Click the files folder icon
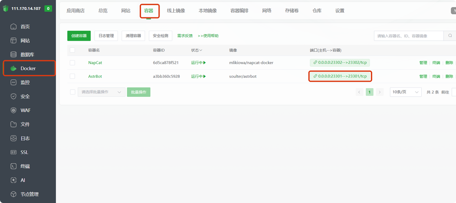 [14, 124]
